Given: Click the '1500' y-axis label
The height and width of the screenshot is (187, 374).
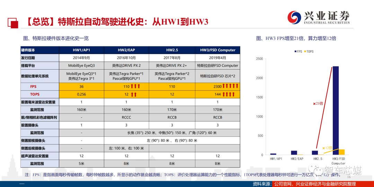Looking at the screenshot, I should [259, 97].
